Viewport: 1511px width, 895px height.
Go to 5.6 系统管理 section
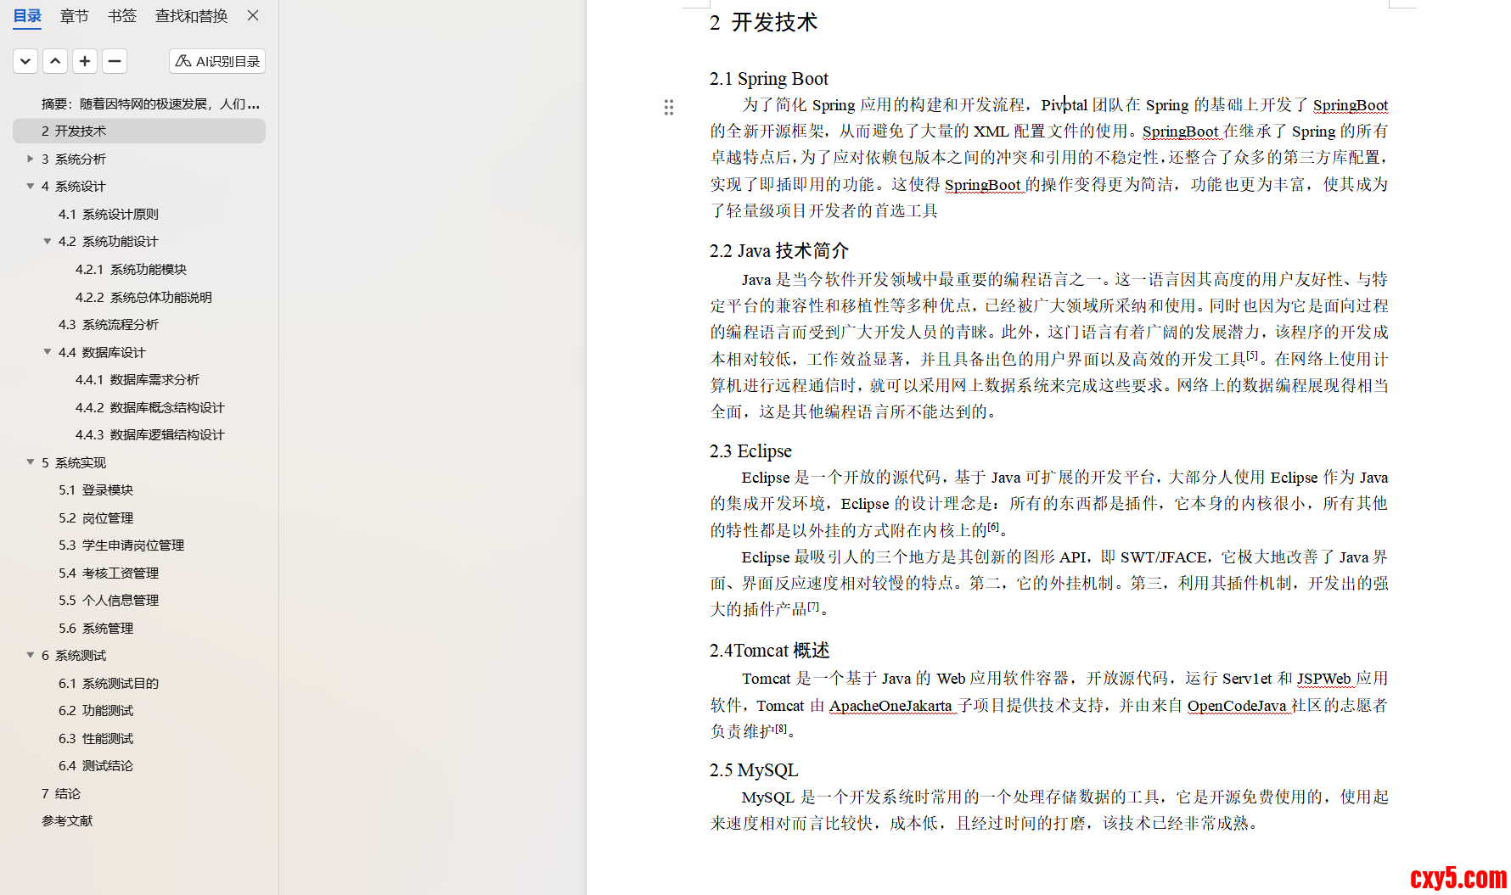(x=96, y=628)
